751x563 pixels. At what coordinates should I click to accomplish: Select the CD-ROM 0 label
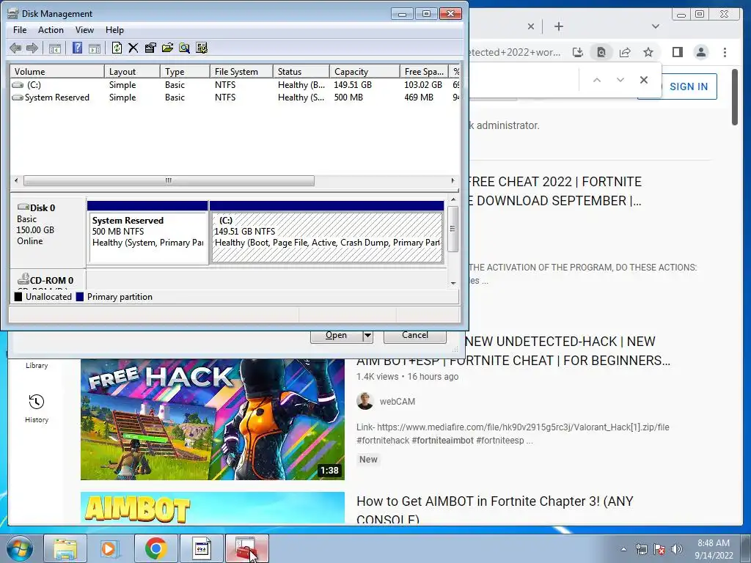coord(48,280)
